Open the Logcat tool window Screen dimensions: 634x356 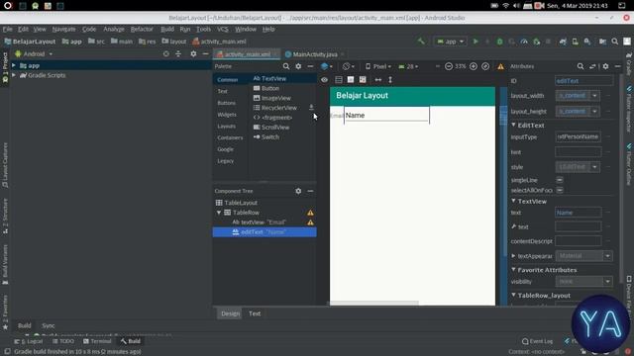tap(29, 341)
